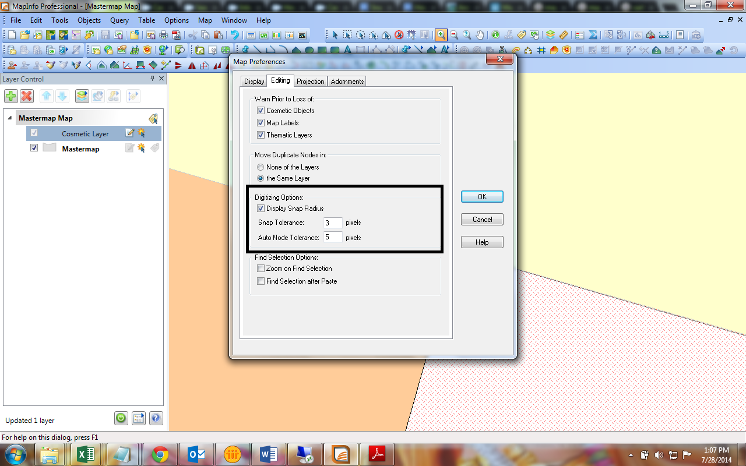
Task: Open Microsoft Word from the taskbar
Action: [x=269, y=454]
